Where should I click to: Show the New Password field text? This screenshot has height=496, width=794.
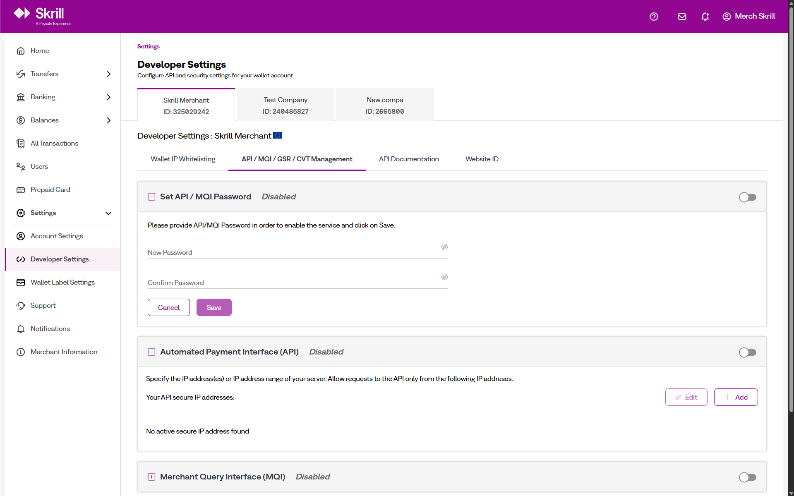coord(444,247)
